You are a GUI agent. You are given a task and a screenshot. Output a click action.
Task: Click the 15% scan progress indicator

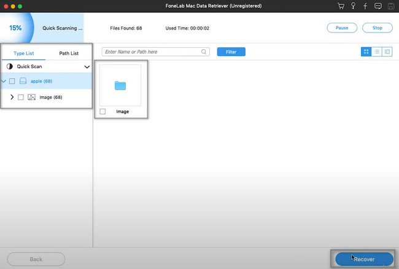click(x=15, y=28)
